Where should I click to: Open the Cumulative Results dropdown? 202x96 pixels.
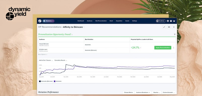[61, 60]
